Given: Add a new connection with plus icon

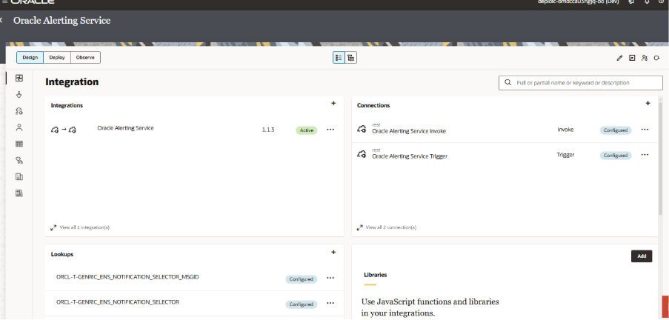Looking at the screenshot, I should click(x=648, y=103).
